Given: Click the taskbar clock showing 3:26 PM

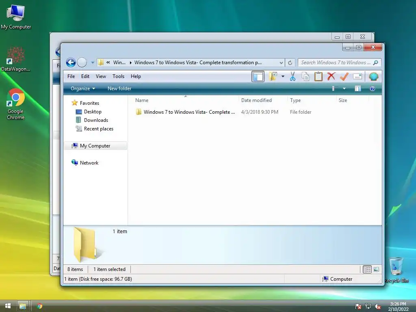Looking at the screenshot, I should pyautogui.click(x=398, y=306).
